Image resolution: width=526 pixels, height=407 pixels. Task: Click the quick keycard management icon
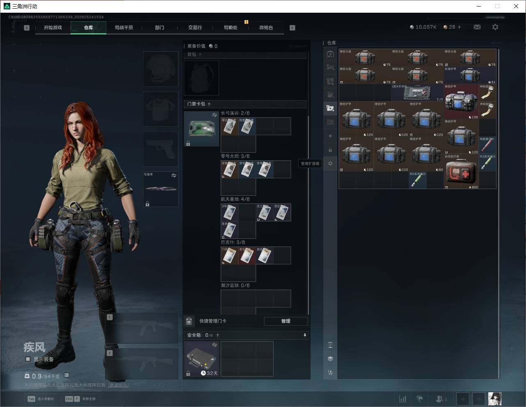189,321
